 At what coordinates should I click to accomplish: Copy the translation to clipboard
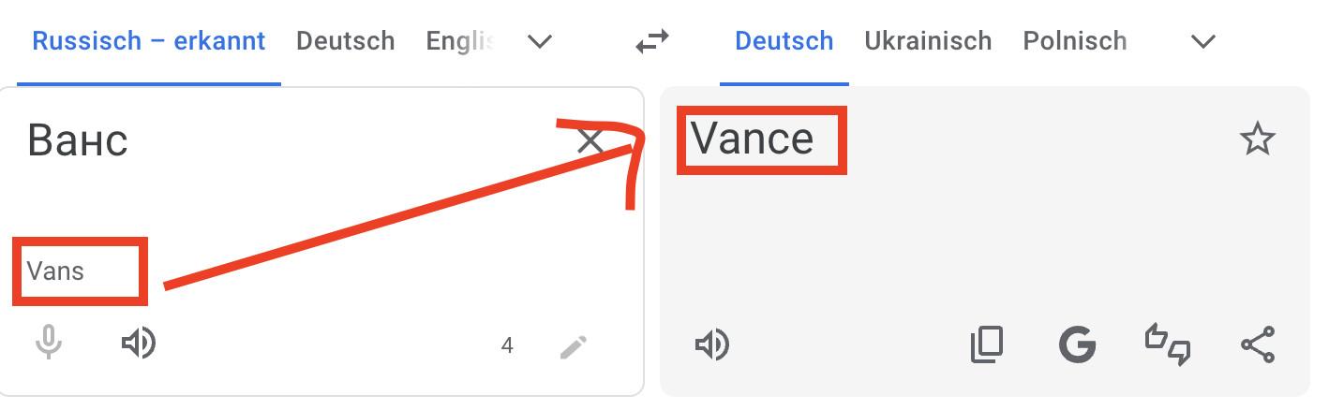click(986, 345)
